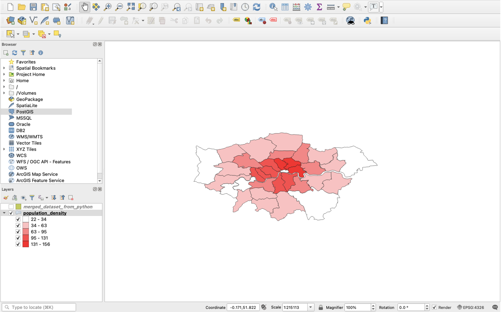Uncheck the 22 - 34 legend class
This screenshot has width=501, height=312.
pyautogui.click(x=18, y=219)
